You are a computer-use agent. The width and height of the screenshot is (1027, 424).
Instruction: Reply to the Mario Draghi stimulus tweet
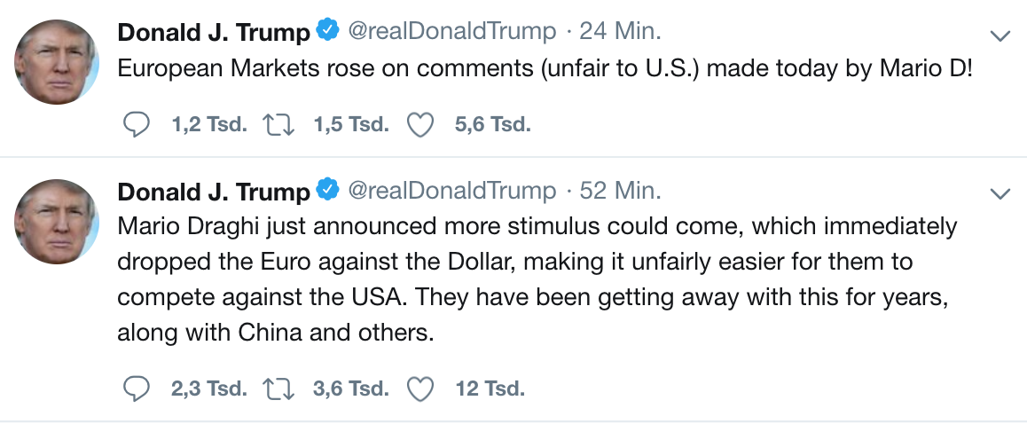136,389
